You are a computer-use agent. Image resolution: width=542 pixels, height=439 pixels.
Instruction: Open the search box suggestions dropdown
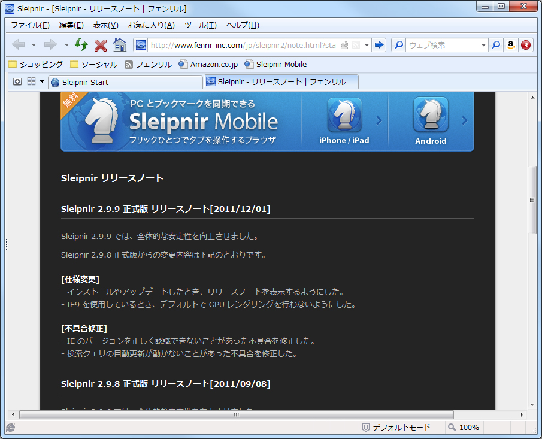point(484,44)
